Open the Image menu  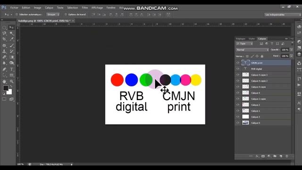(x=37, y=8)
